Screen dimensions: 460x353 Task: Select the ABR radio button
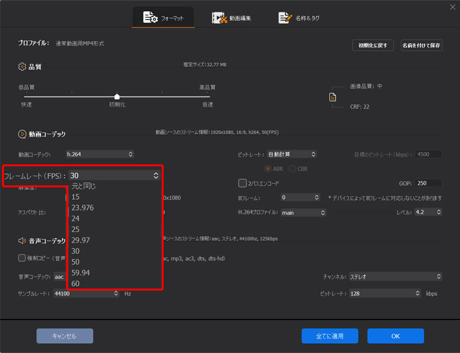(x=267, y=169)
